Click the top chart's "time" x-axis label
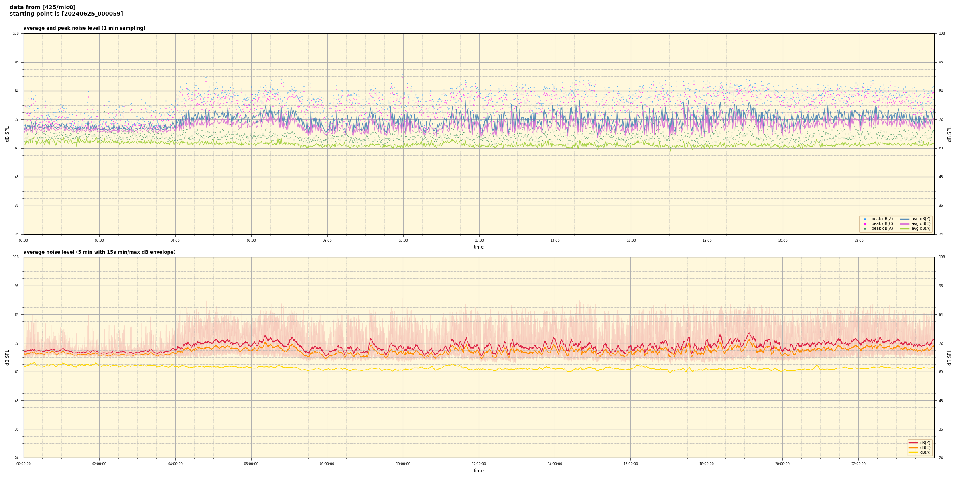957x478 pixels. tap(478, 247)
